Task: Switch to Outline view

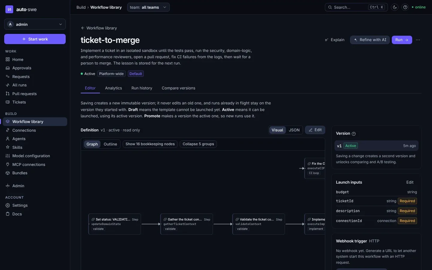Action: pyautogui.click(x=110, y=144)
